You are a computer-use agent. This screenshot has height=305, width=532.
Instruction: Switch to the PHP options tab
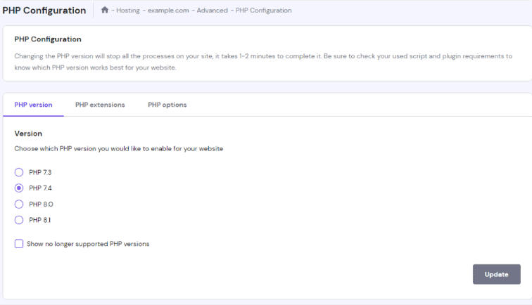(167, 105)
